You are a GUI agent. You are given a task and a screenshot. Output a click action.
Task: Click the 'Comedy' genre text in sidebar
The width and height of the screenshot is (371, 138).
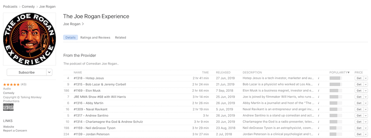[x=9, y=93]
